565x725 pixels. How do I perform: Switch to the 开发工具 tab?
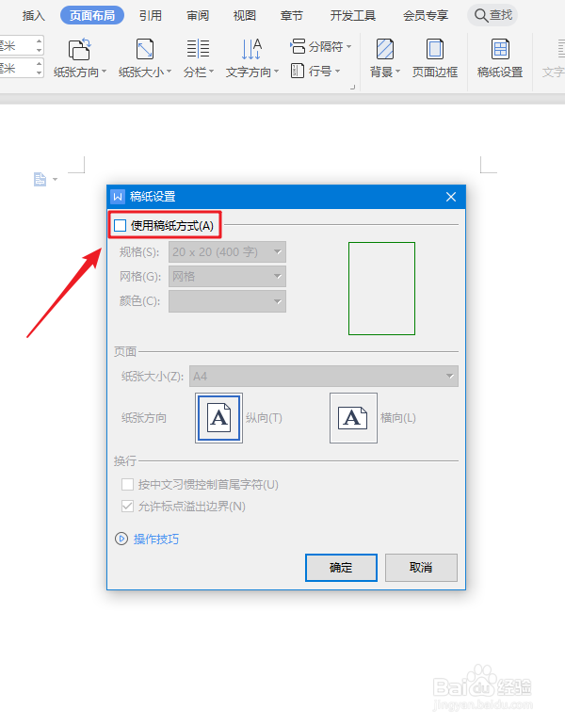coord(353,16)
